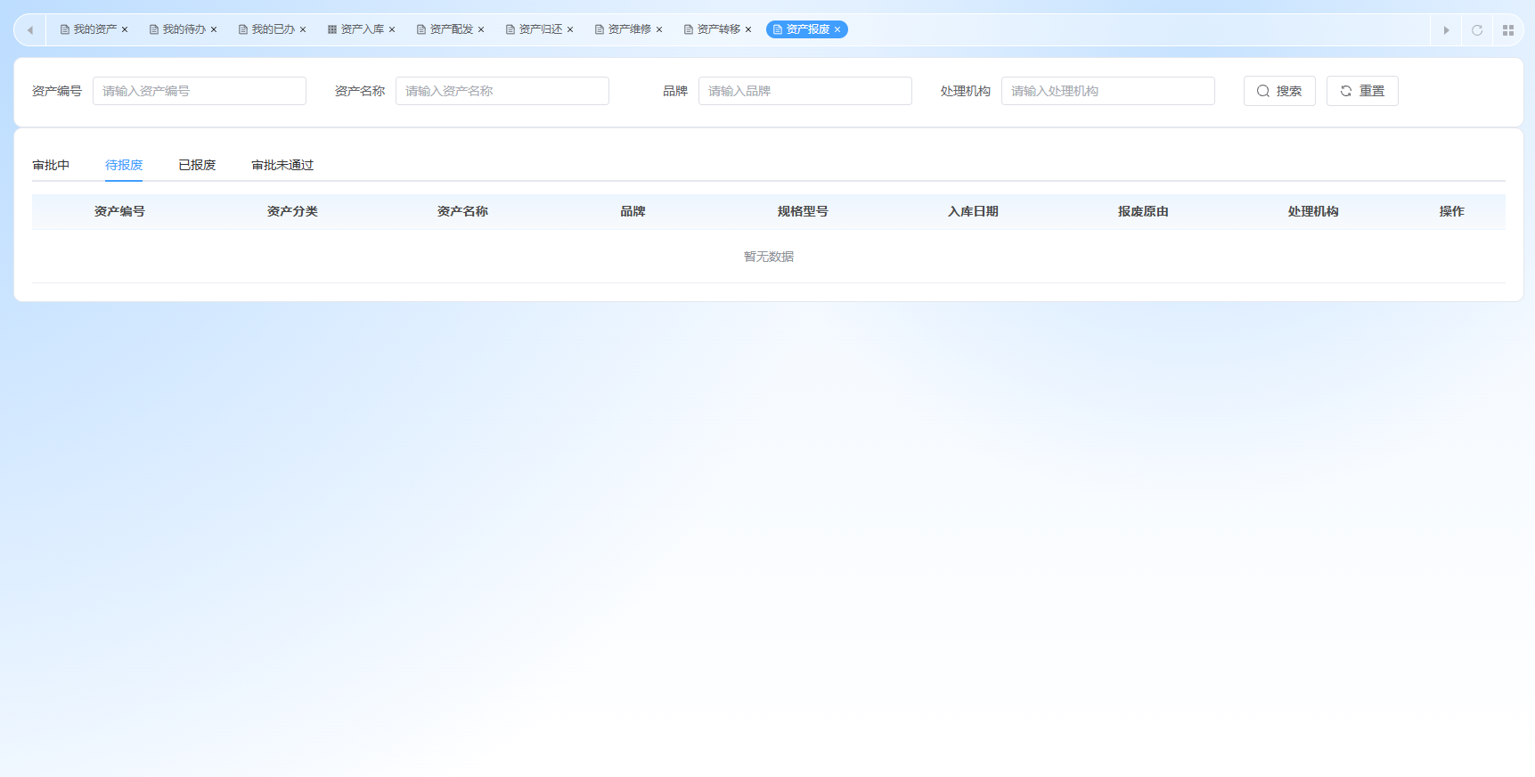This screenshot has height=777, width=1535.
Task: Show the 审批未通过 list
Action: pos(282,165)
